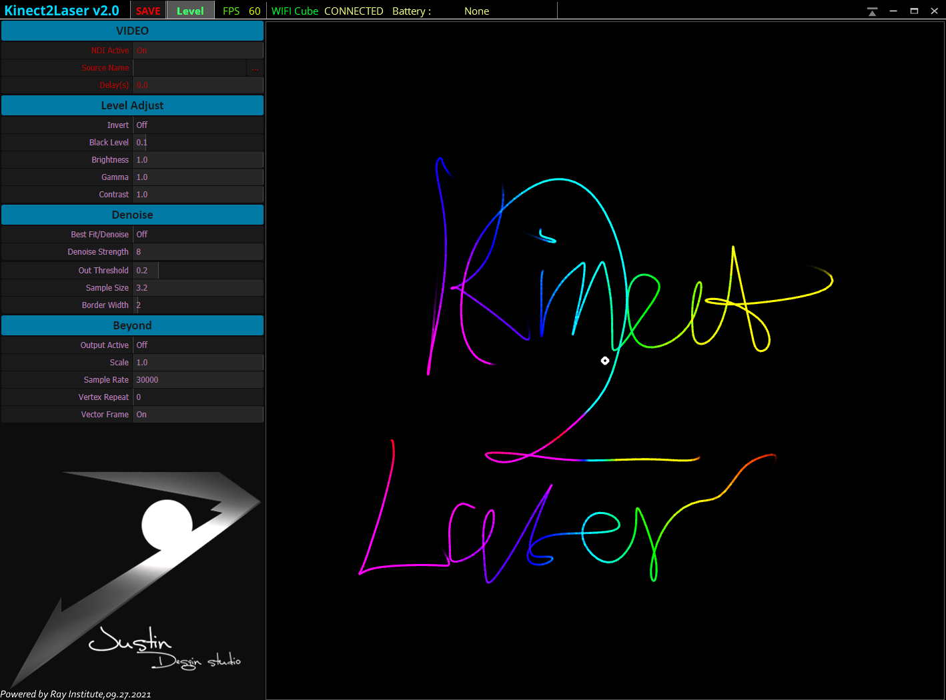Select the Border Width value

[198, 305]
